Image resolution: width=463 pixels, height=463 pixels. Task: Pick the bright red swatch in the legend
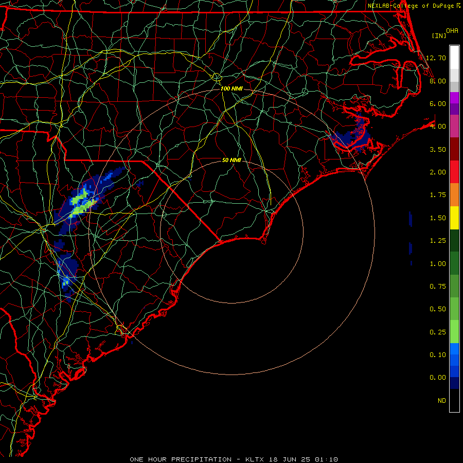coord(454,172)
